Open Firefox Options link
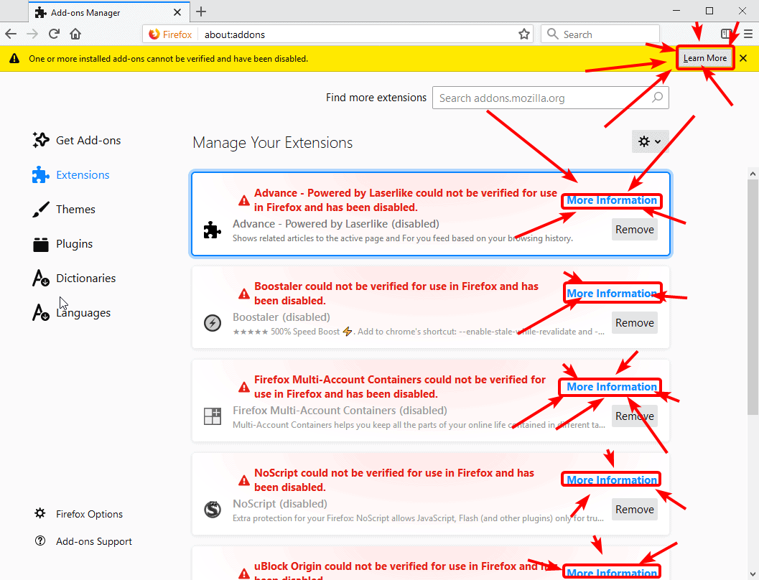Viewport: 759px width, 580px height. [79, 514]
